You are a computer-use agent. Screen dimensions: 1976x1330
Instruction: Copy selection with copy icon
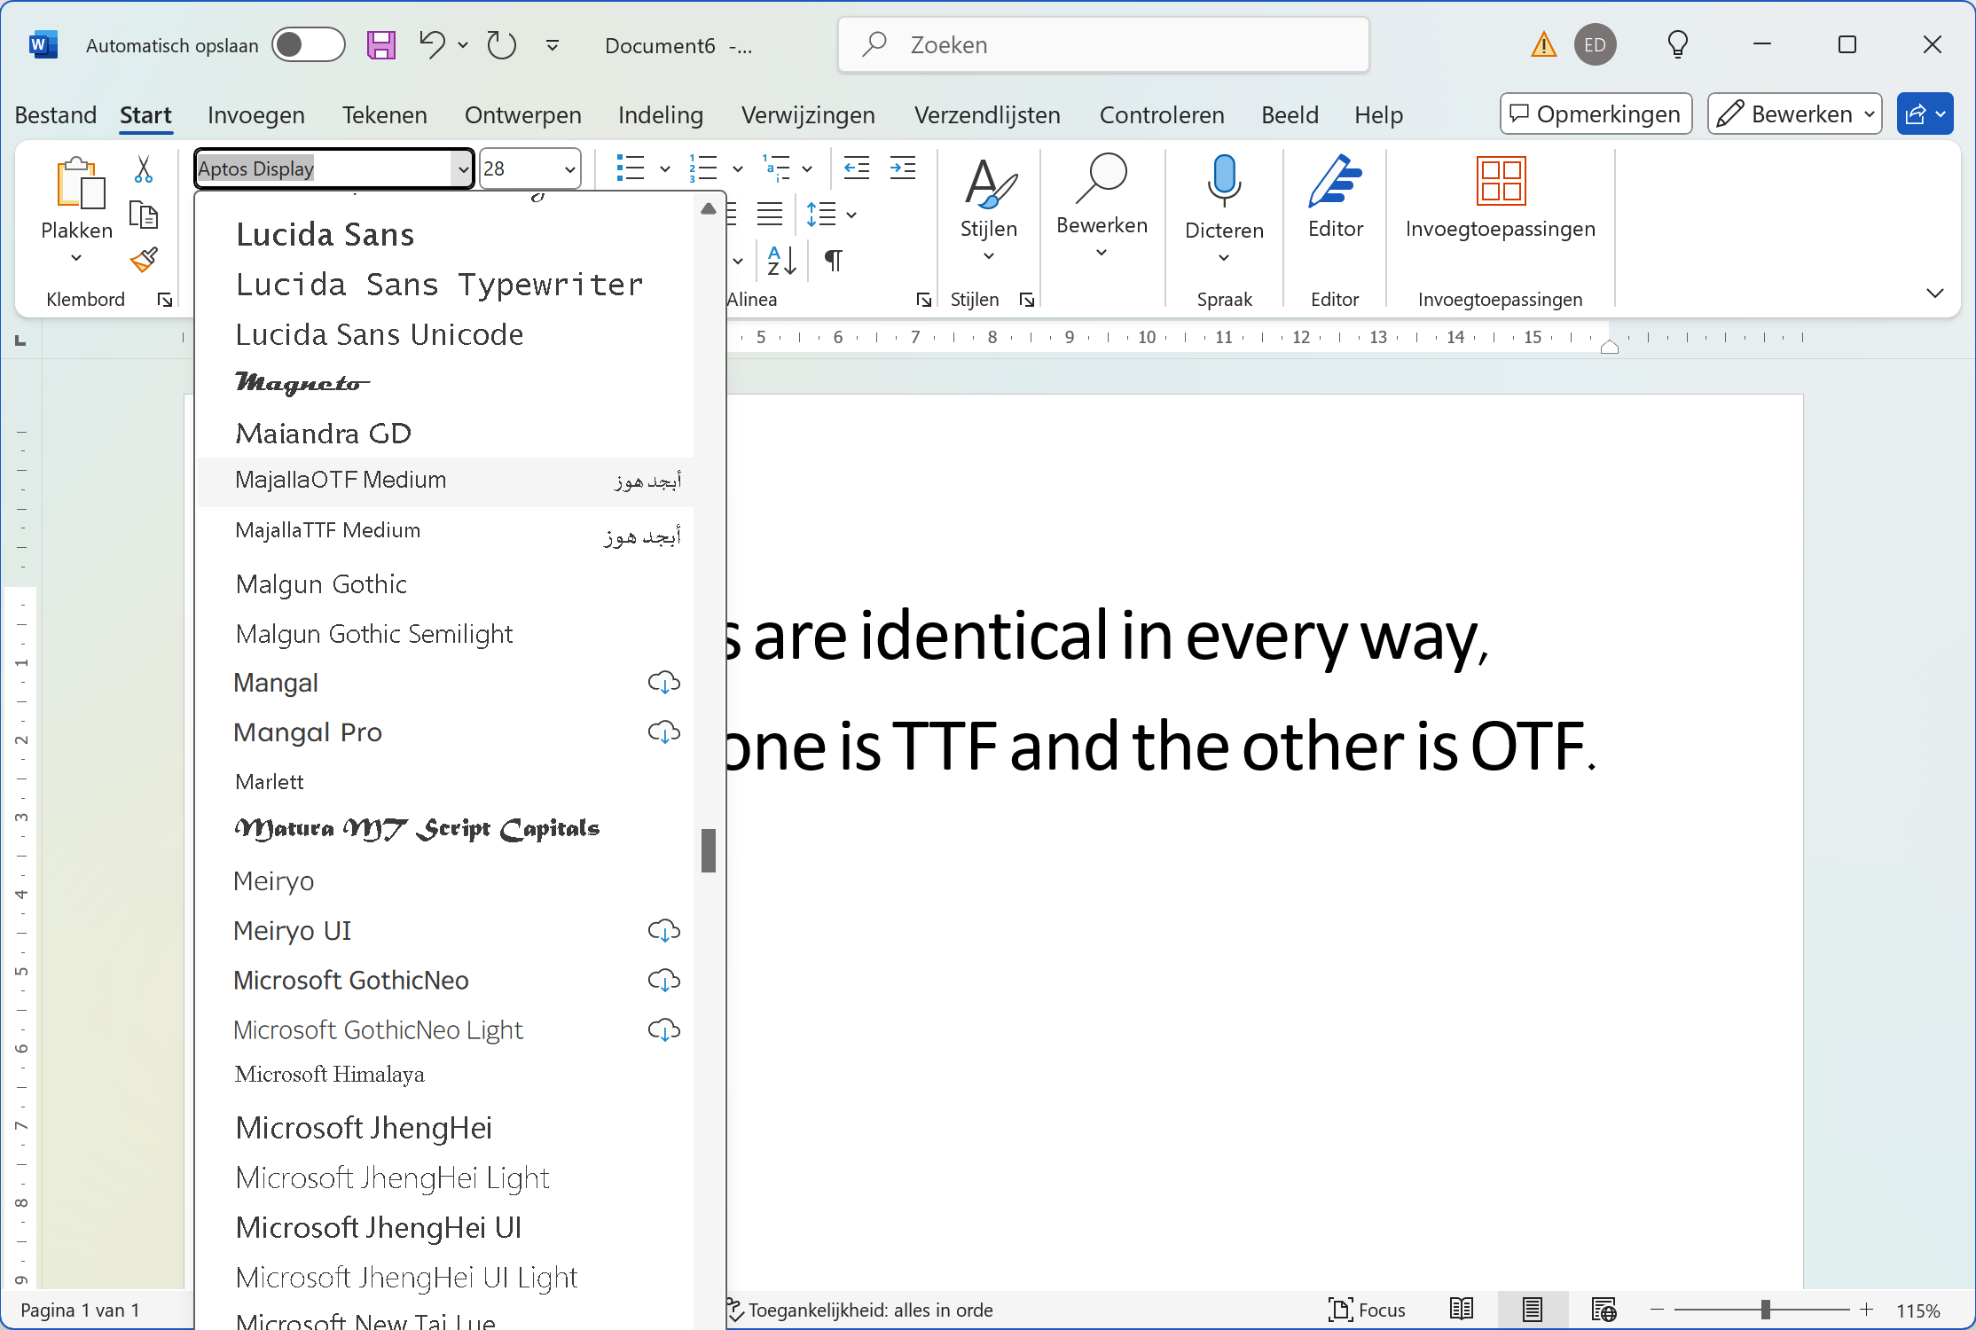144,215
